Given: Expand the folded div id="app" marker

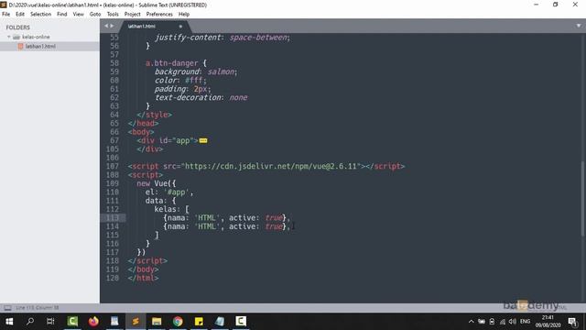Looking at the screenshot, I should 203,140.
